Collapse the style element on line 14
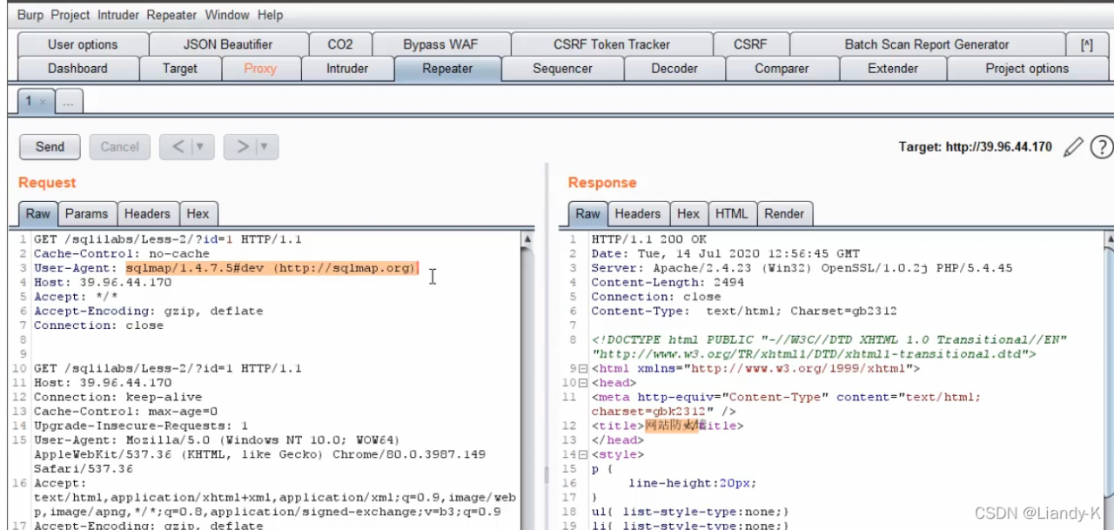Viewport: 1114px width, 530px height. [583, 454]
